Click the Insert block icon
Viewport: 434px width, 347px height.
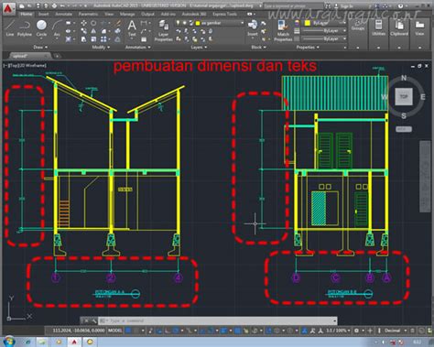click(x=253, y=28)
